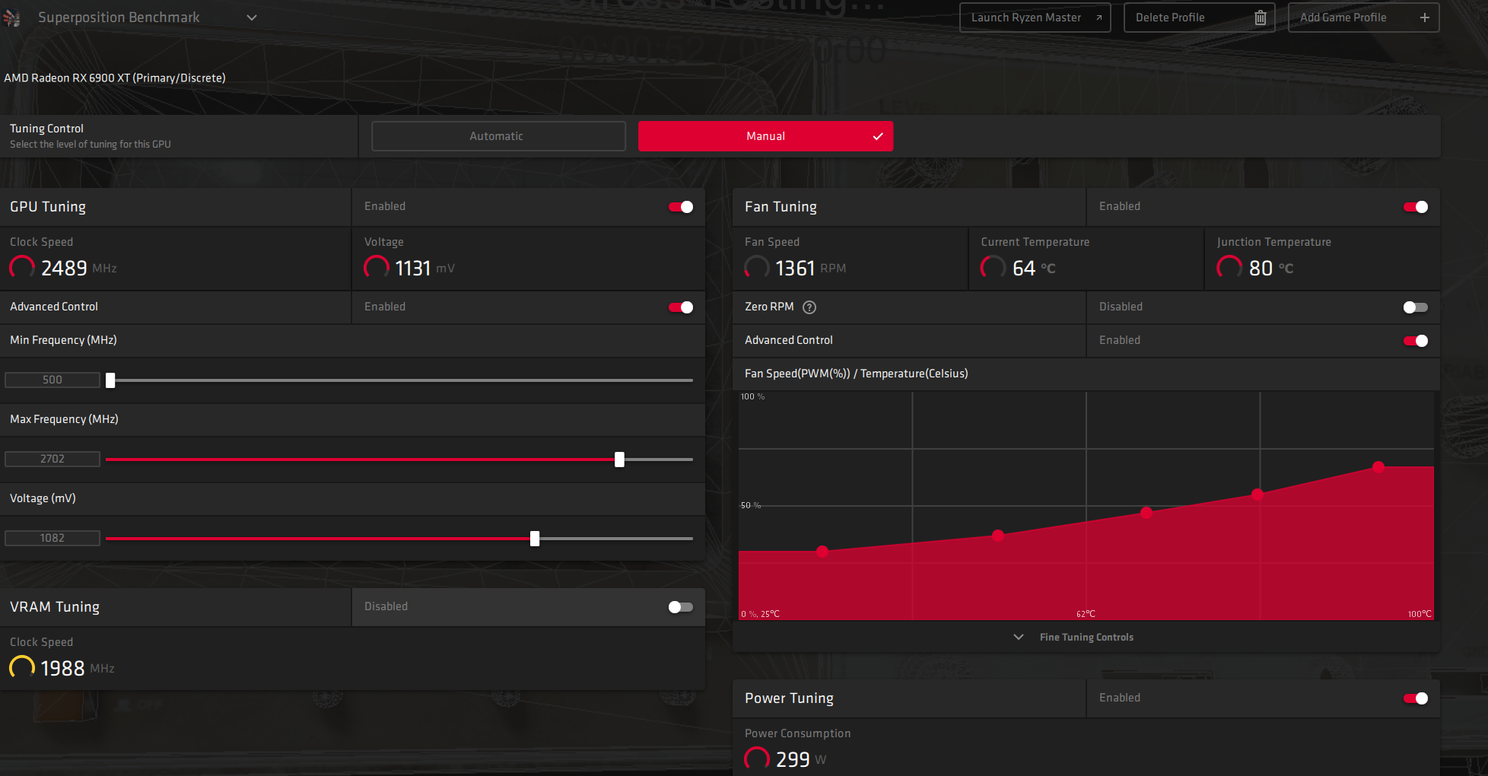Click the Fan Speed(PWM(%)) / Temperature(Celsius) heading
Viewport: 1488px width, 776px height.
click(857, 374)
